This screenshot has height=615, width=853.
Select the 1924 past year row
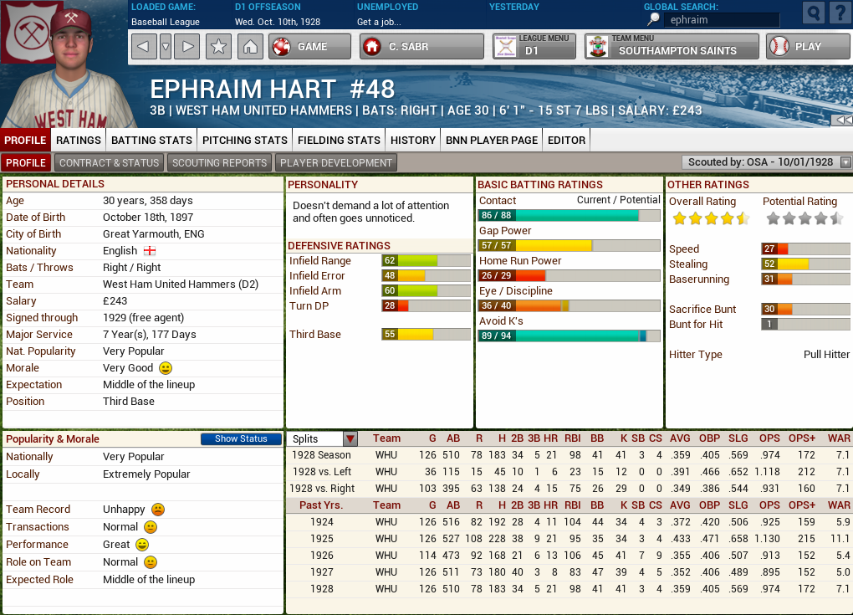[x=569, y=522]
